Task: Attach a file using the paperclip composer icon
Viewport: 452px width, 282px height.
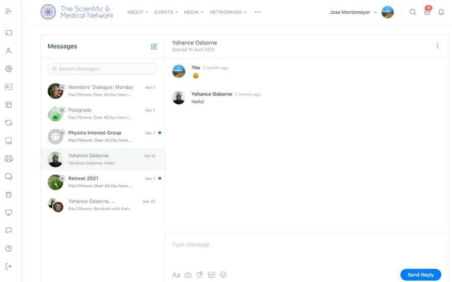Action: point(200,274)
